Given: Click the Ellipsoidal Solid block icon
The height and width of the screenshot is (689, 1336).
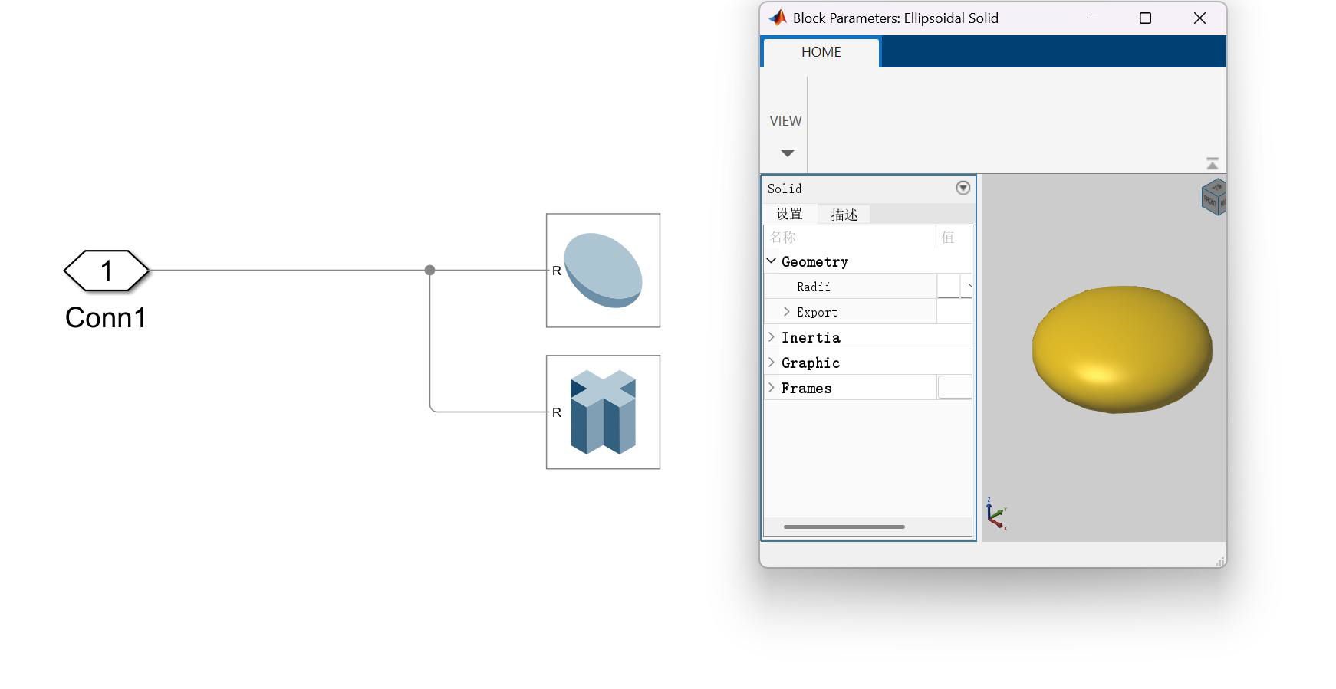Looking at the screenshot, I should (603, 271).
